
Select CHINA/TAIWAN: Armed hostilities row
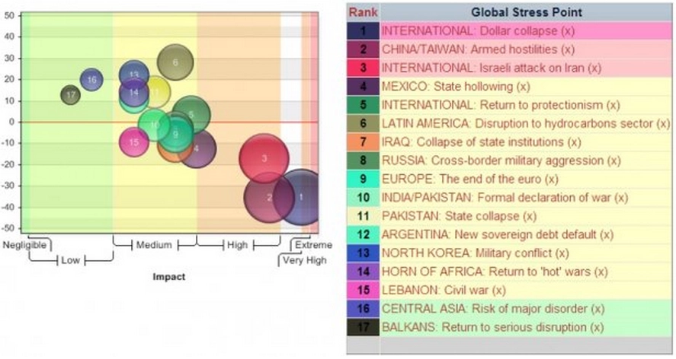(526, 49)
